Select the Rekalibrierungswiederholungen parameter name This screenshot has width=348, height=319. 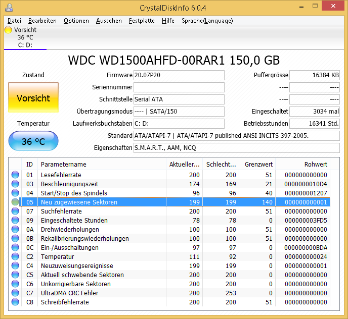[x=85, y=239]
